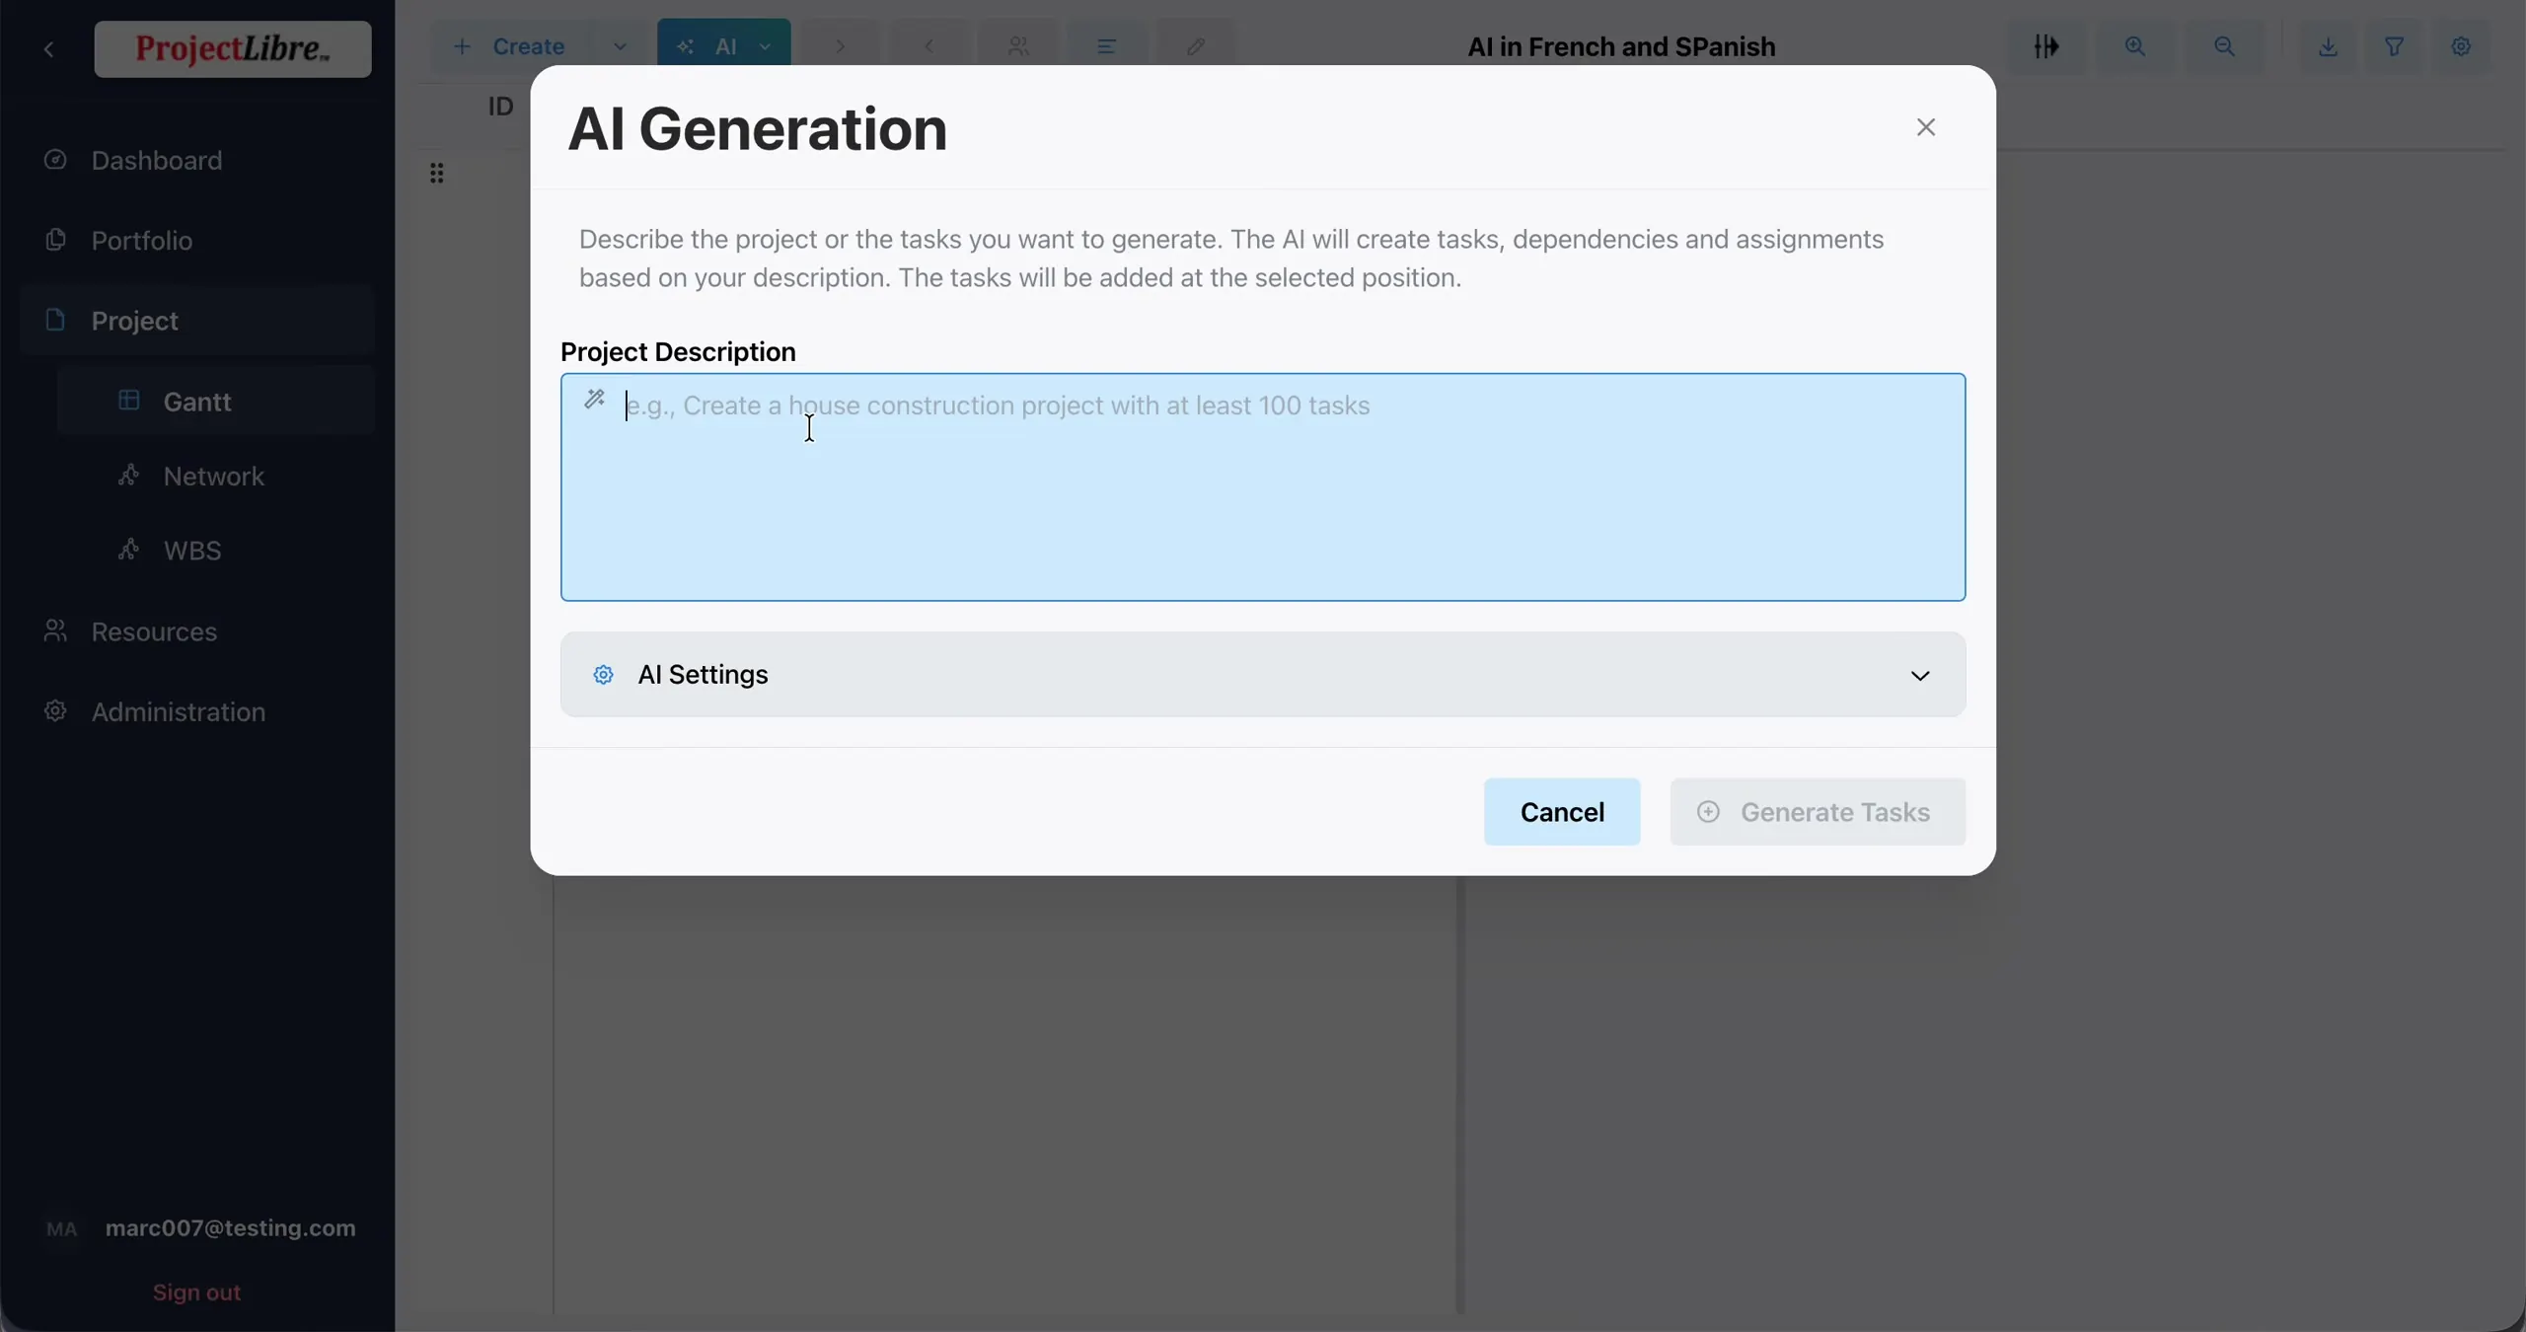Click the AI Settings gear icon

click(x=603, y=675)
